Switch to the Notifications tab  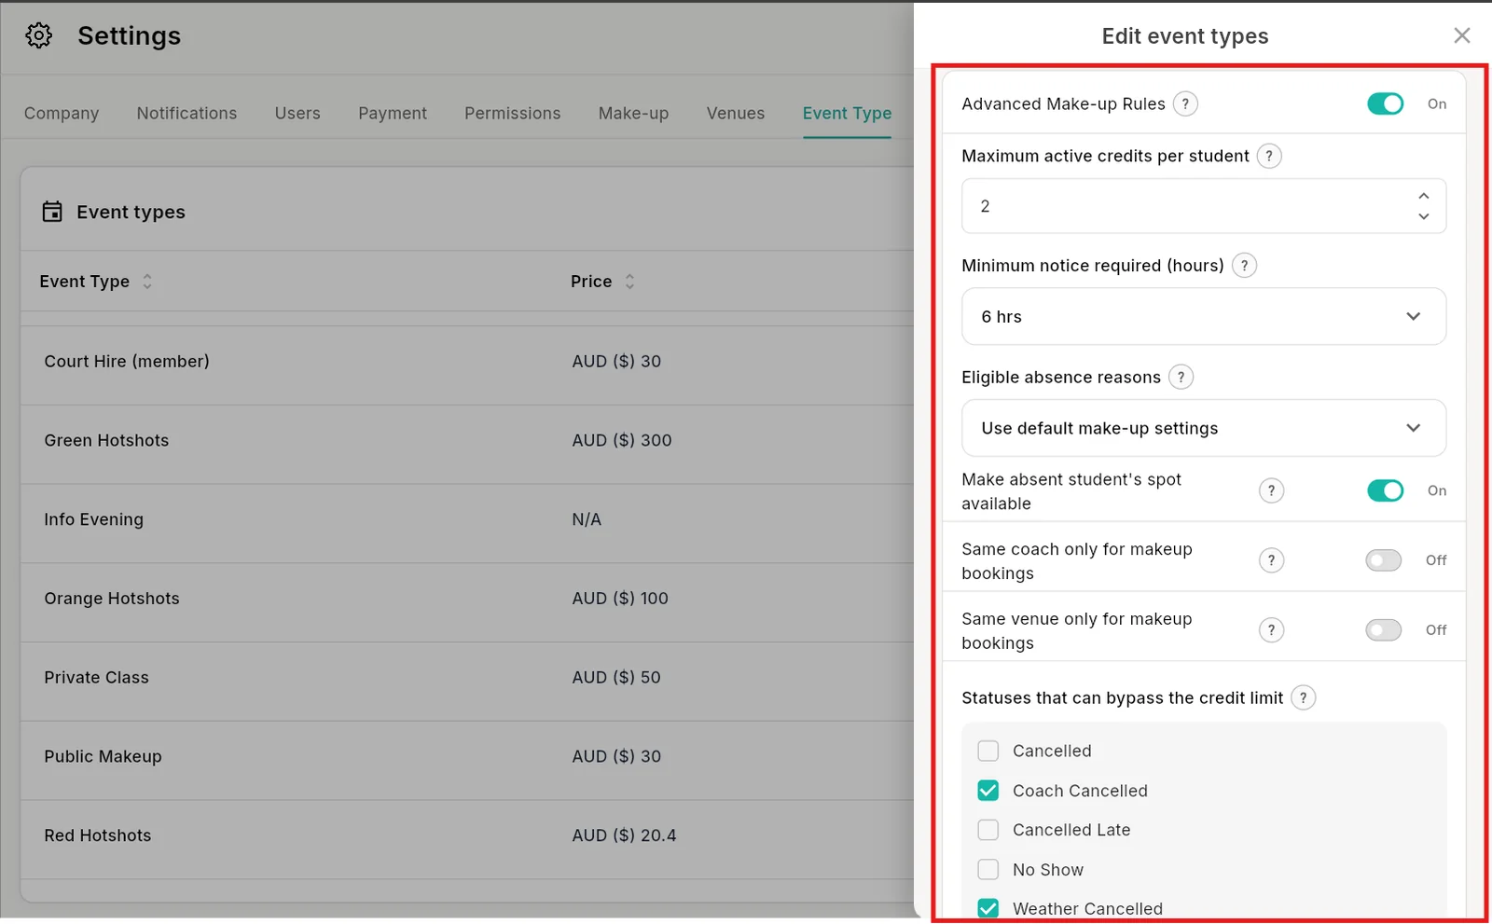pyautogui.click(x=186, y=113)
